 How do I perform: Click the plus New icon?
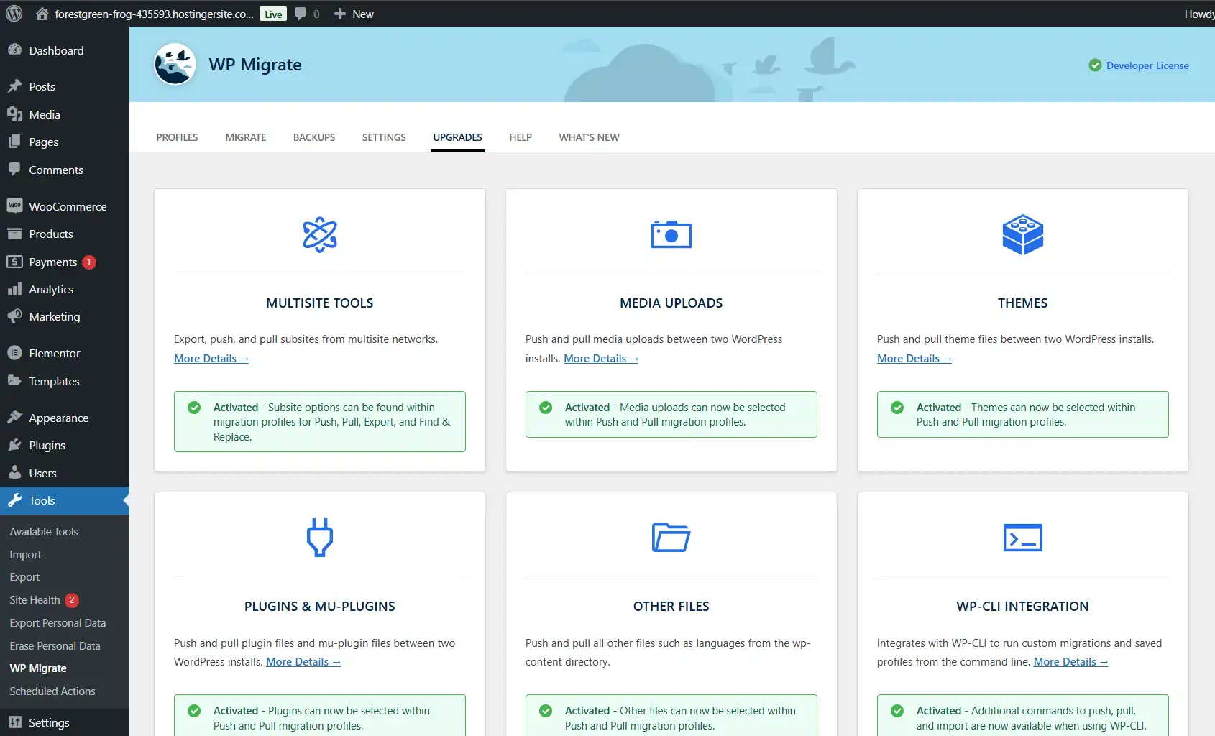point(340,14)
